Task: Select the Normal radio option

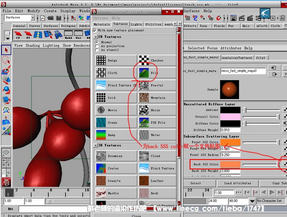Action: (97, 42)
